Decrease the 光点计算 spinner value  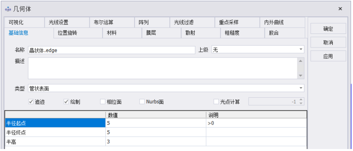pyautogui.click(x=301, y=103)
